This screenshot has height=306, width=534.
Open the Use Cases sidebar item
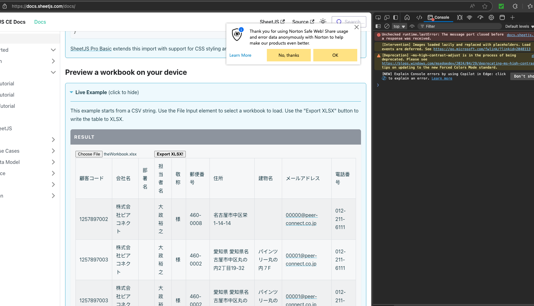pos(10,151)
